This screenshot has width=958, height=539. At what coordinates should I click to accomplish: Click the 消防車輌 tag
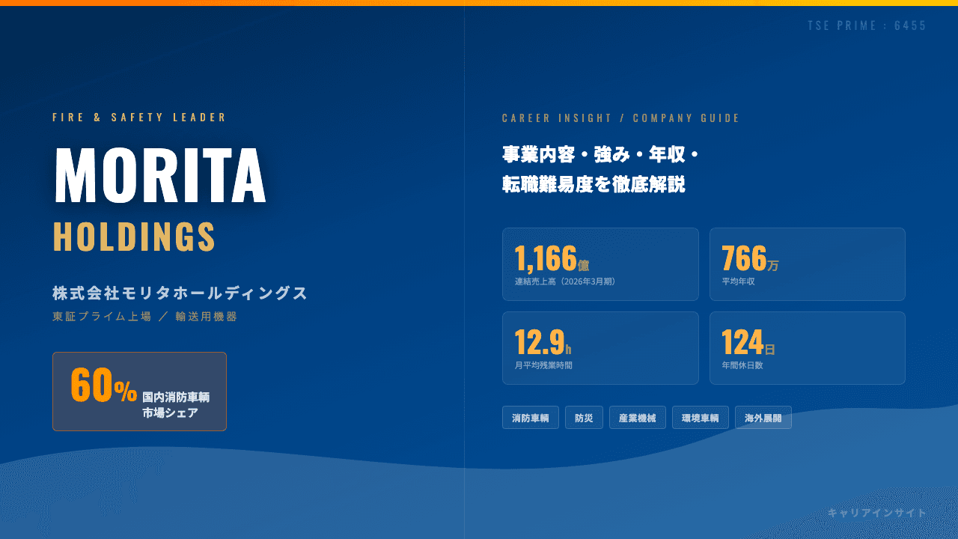(x=531, y=418)
